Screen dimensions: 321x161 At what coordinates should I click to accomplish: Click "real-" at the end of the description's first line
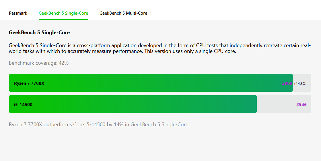305,45
